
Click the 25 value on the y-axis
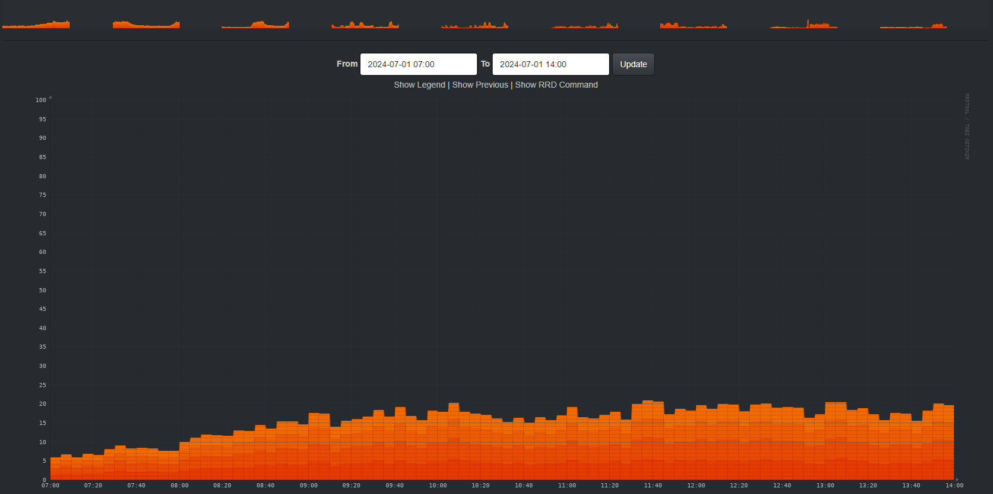[x=43, y=385]
